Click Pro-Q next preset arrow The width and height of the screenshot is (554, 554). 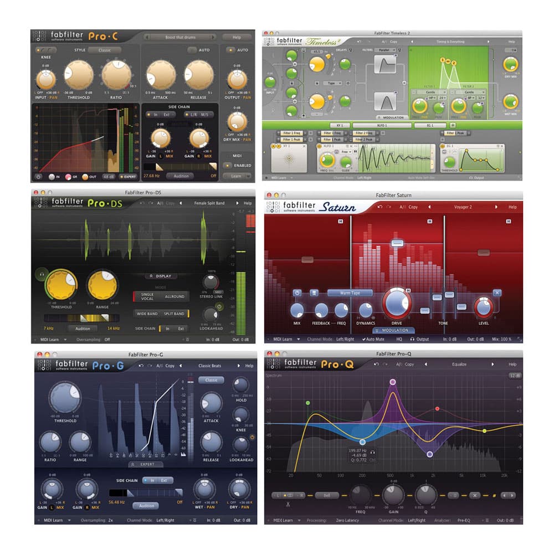(x=493, y=365)
